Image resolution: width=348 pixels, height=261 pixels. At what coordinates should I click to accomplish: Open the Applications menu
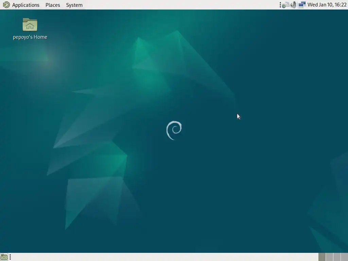pyautogui.click(x=25, y=5)
